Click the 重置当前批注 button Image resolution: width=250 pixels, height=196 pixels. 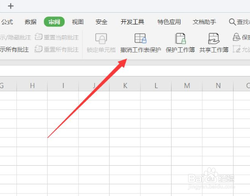click(57, 37)
